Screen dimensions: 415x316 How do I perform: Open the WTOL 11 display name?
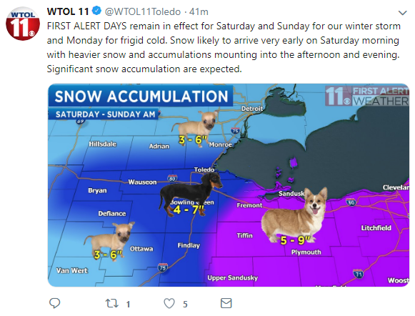68,11
